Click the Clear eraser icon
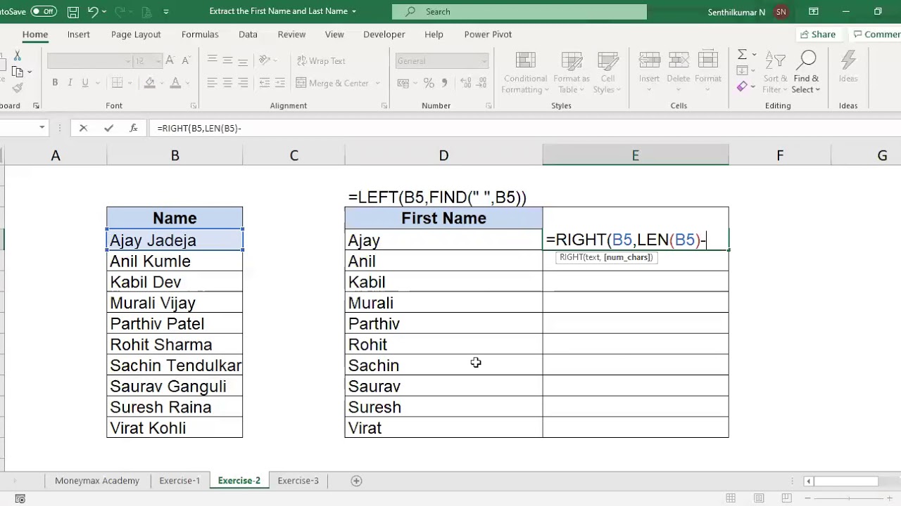This screenshot has width=901, height=506. coord(742,86)
